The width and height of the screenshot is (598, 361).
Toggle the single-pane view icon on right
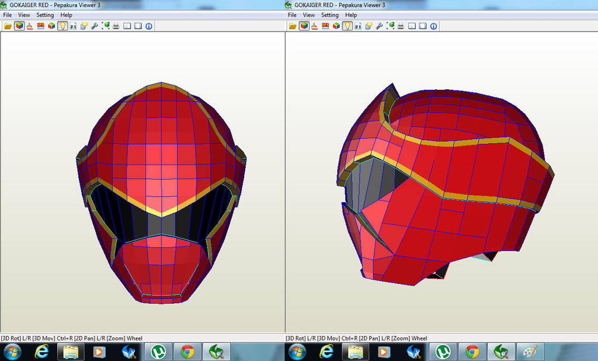point(422,26)
